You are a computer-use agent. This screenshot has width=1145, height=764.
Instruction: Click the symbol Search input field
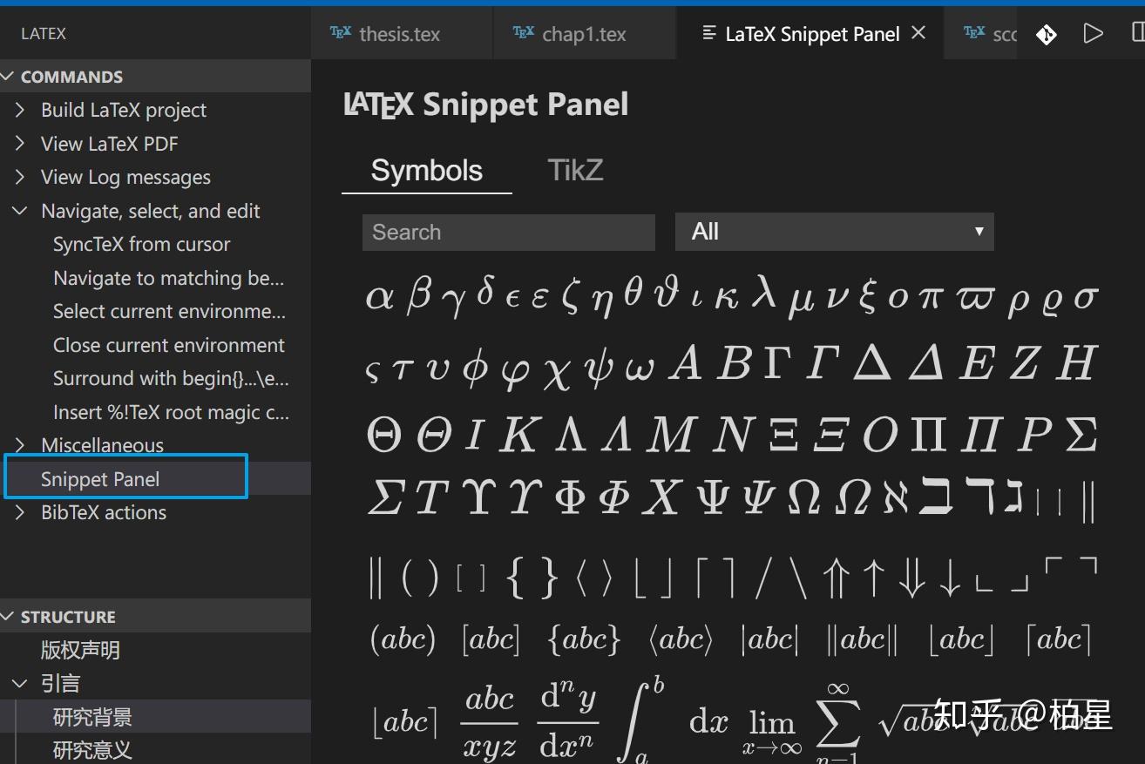(508, 232)
